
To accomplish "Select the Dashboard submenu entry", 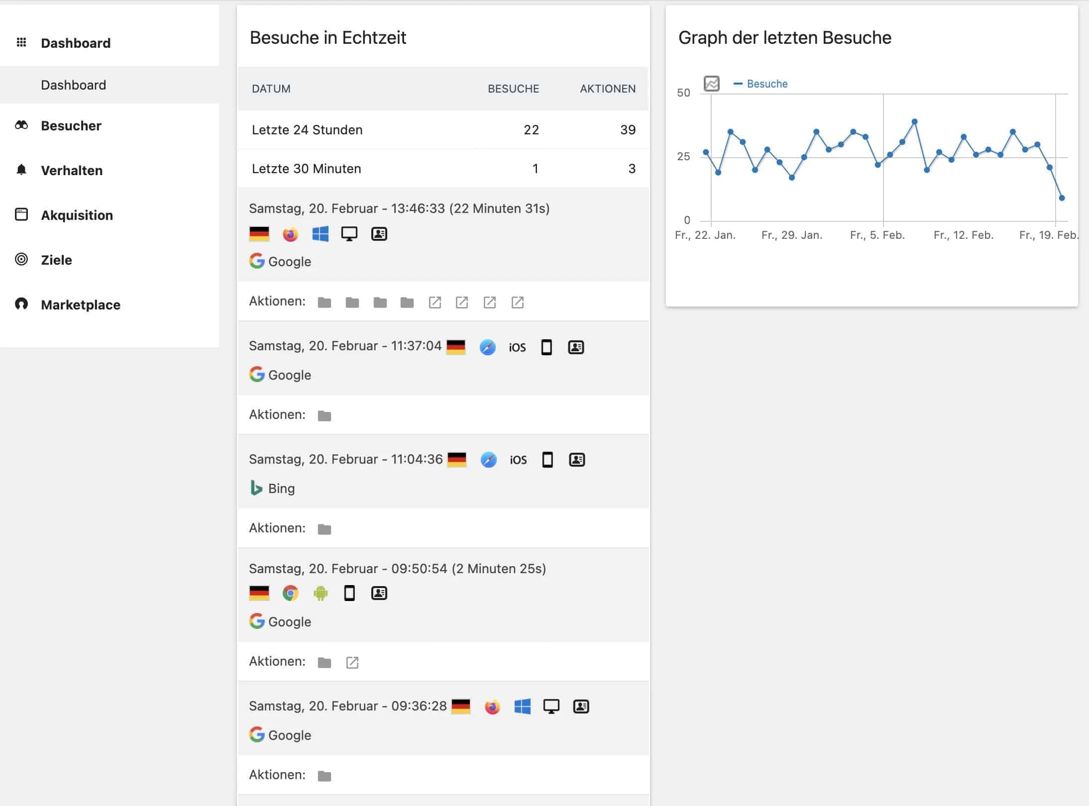I will (x=73, y=85).
